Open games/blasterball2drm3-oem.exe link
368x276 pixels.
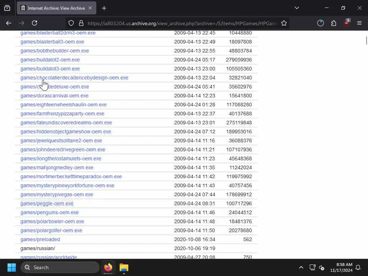pos(58,33)
